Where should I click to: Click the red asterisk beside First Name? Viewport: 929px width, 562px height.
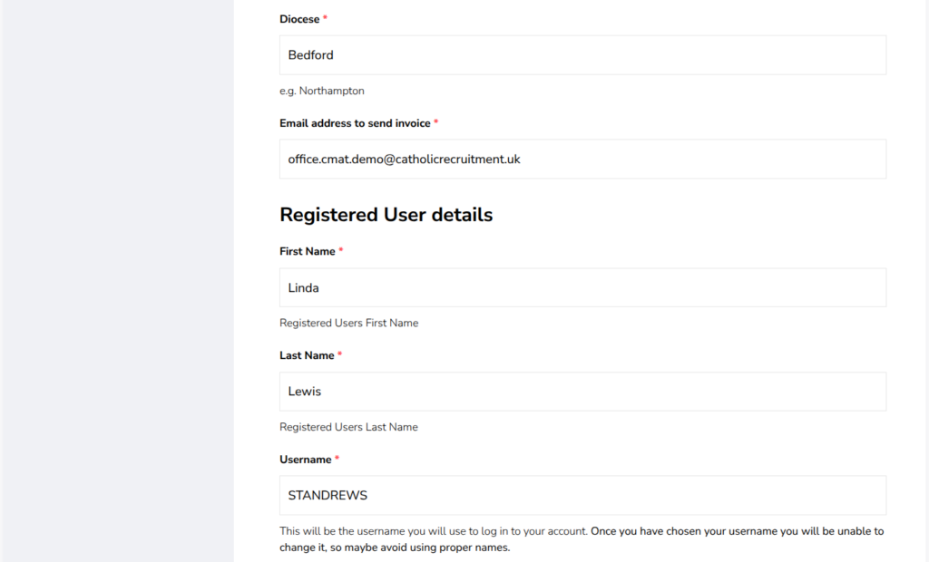(x=341, y=251)
